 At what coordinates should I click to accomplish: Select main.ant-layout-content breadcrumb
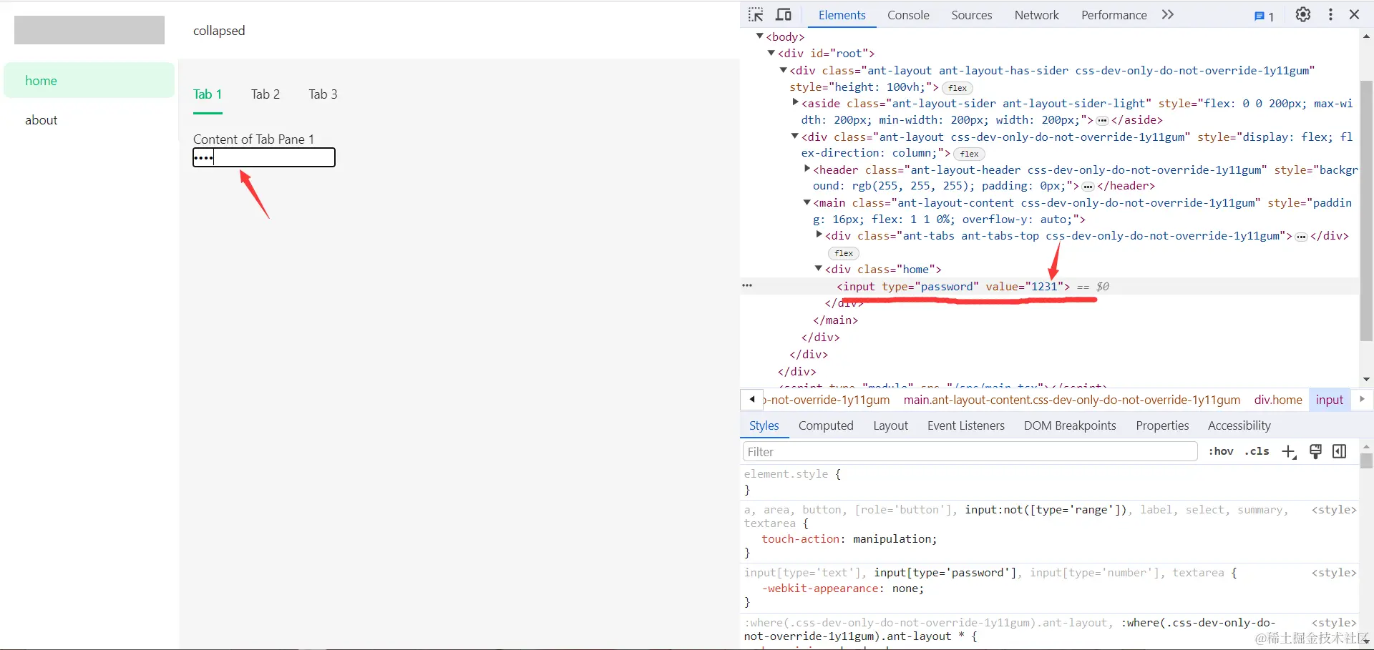[x=1071, y=400]
